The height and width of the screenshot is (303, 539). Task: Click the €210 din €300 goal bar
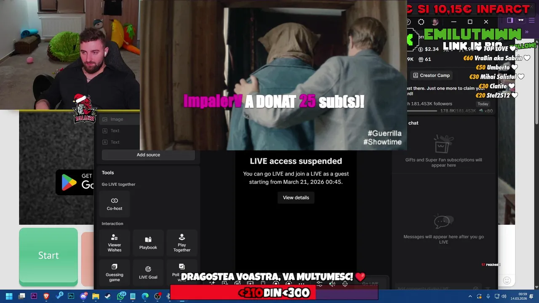click(274, 292)
